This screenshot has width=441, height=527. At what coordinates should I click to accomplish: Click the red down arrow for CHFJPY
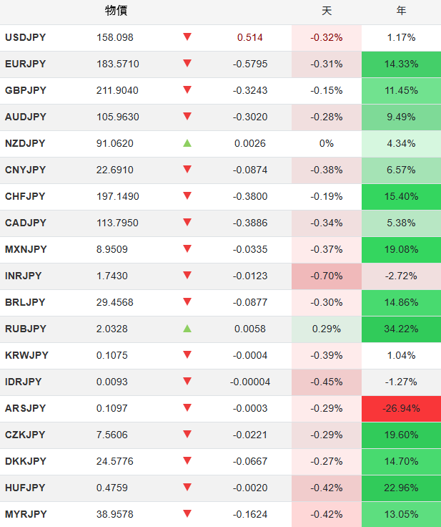coord(187,196)
